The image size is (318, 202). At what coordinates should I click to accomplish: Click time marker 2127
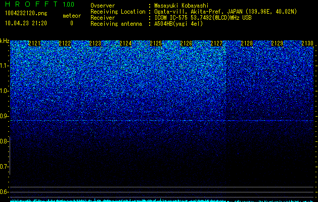pyautogui.click(x=216, y=43)
